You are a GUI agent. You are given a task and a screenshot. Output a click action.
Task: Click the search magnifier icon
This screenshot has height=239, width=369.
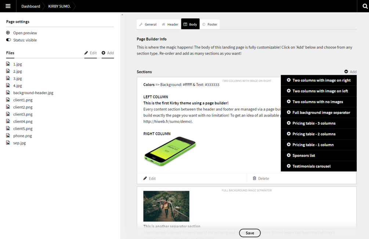tap(365, 6)
